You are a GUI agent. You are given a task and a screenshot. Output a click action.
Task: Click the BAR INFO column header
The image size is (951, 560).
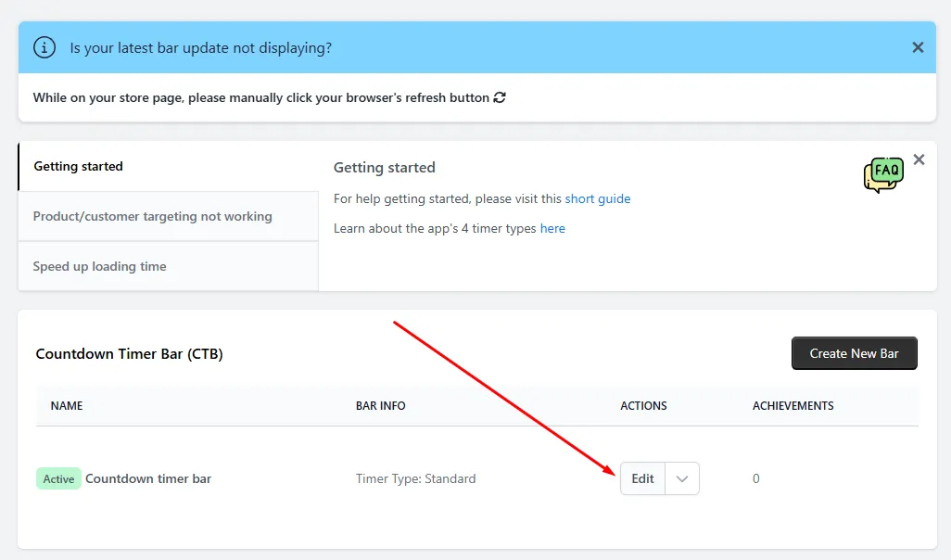tap(380, 406)
